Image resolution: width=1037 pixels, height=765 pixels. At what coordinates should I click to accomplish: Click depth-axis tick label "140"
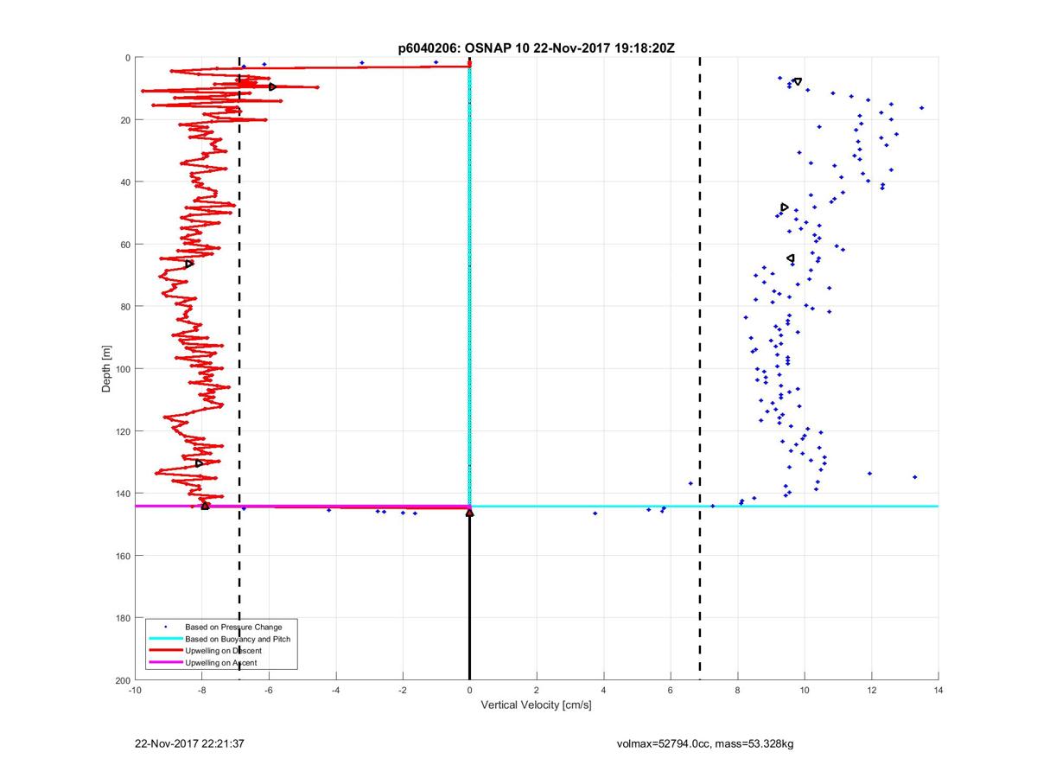tap(123, 494)
